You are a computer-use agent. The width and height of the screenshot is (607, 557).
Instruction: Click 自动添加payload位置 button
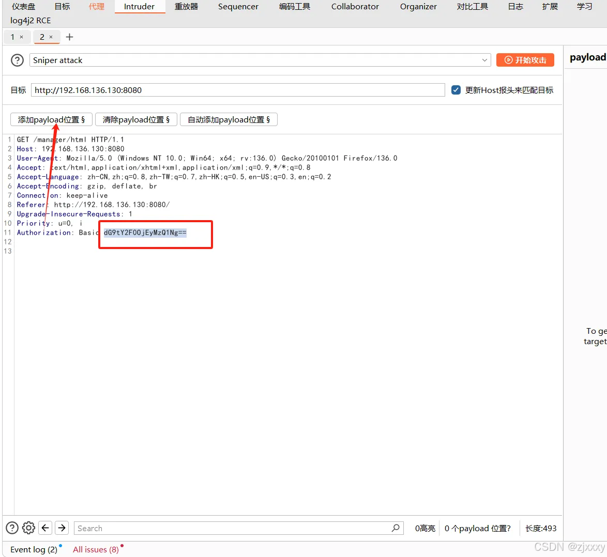click(229, 119)
